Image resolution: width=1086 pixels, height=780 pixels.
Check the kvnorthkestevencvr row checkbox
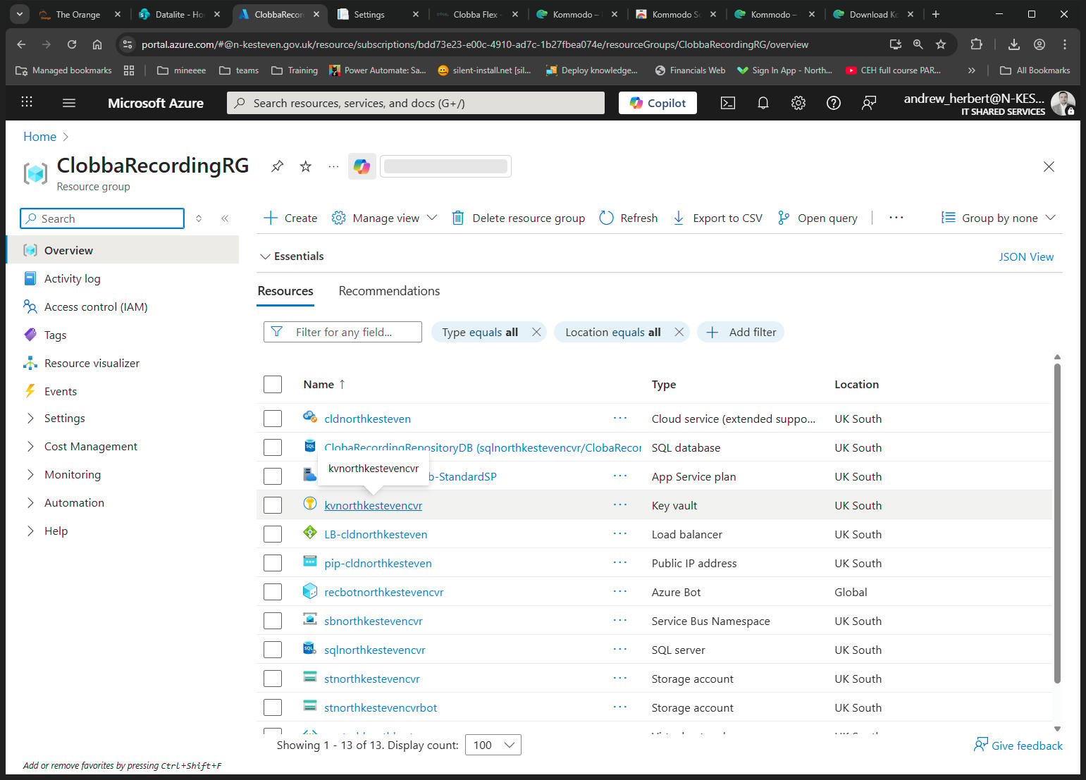pos(273,505)
